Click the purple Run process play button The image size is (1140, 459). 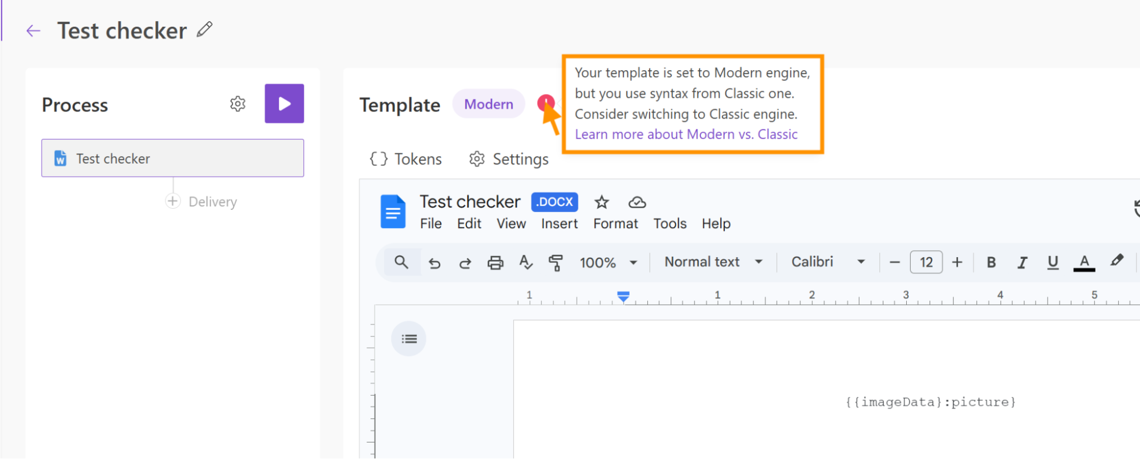284,104
